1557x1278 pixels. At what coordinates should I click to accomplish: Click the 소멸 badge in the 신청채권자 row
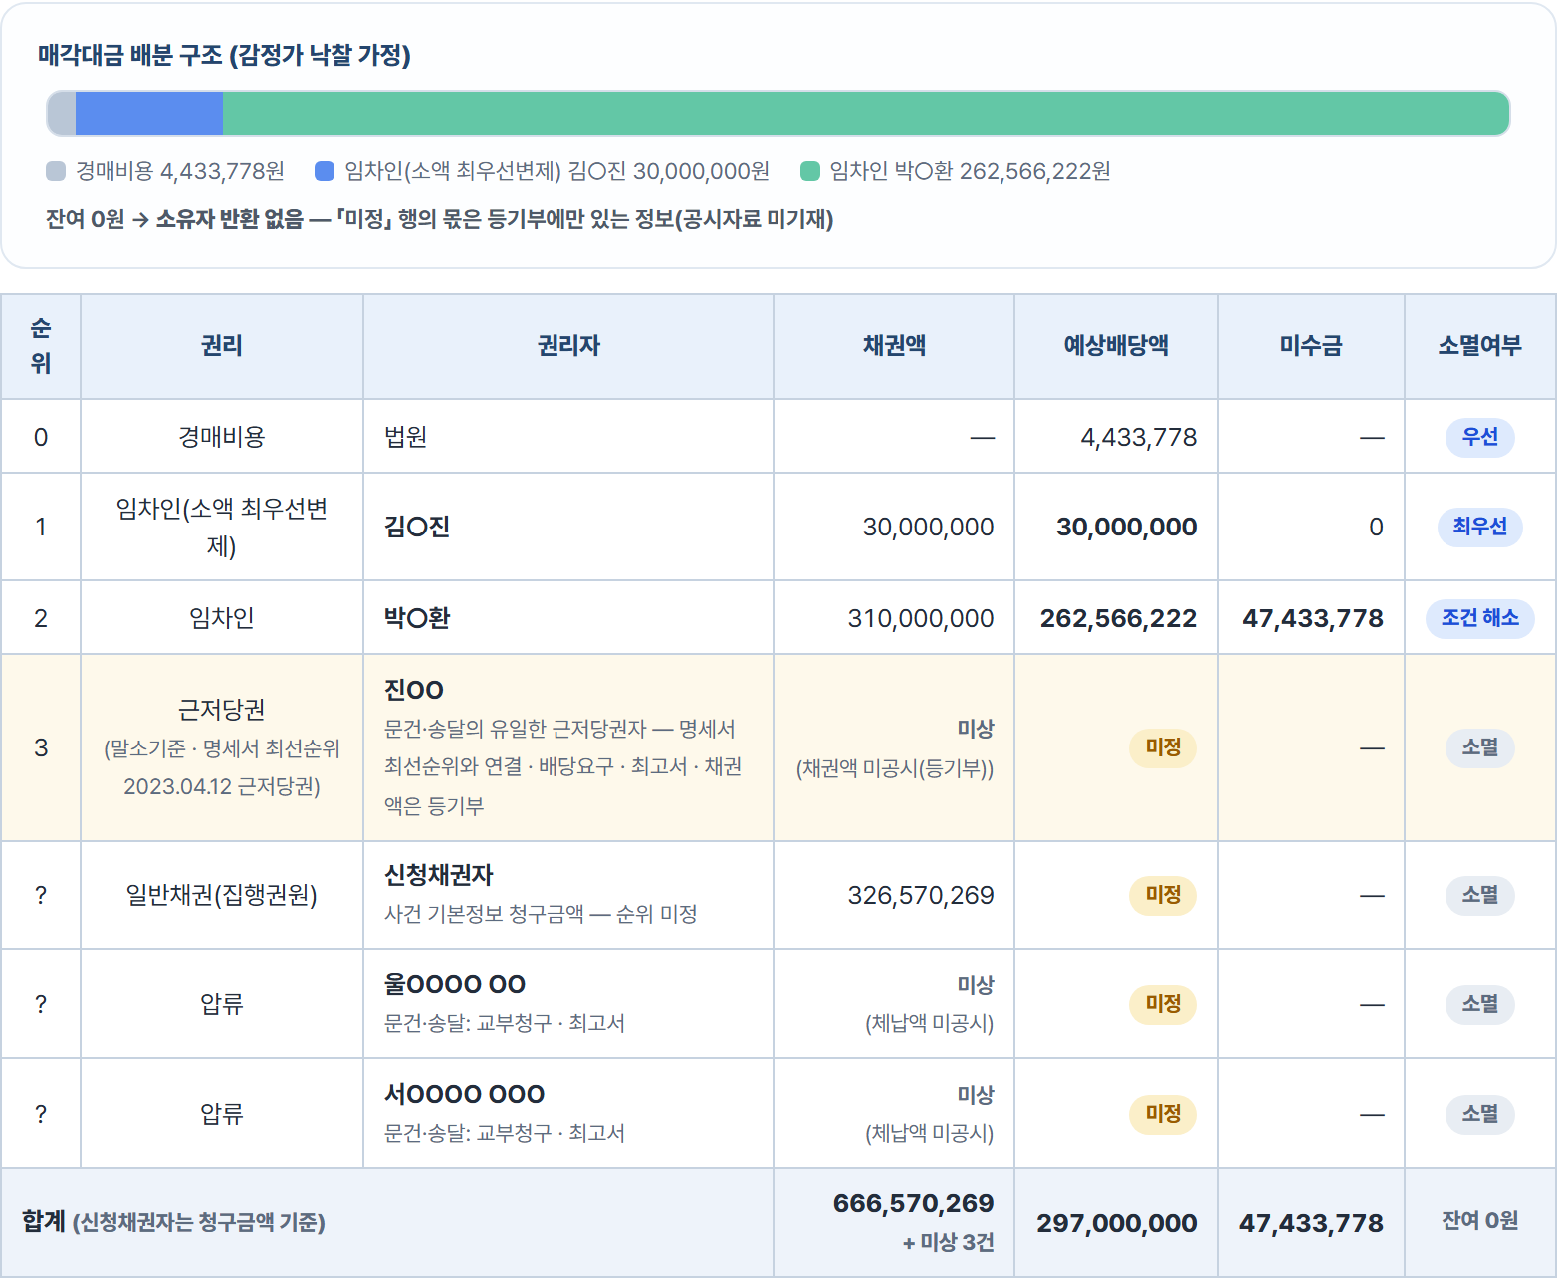point(1480,895)
